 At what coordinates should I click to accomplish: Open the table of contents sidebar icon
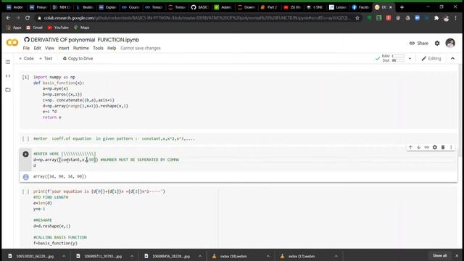8,62
